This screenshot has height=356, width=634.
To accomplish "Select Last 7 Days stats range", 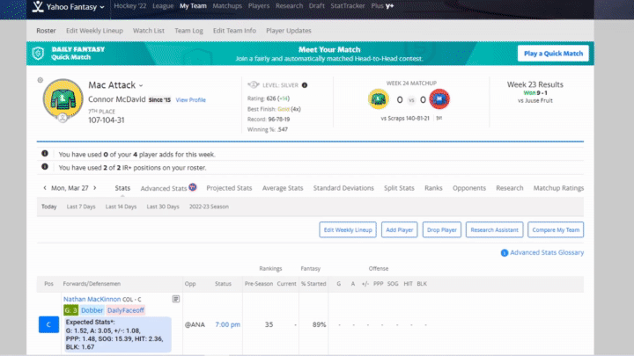I will coord(81,207).
